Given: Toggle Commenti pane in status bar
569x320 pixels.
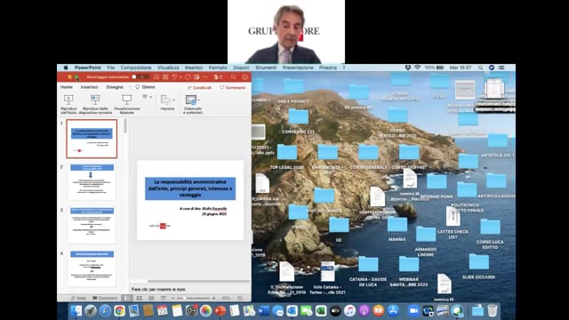Looking at the screenshot, I should (105, 299).
